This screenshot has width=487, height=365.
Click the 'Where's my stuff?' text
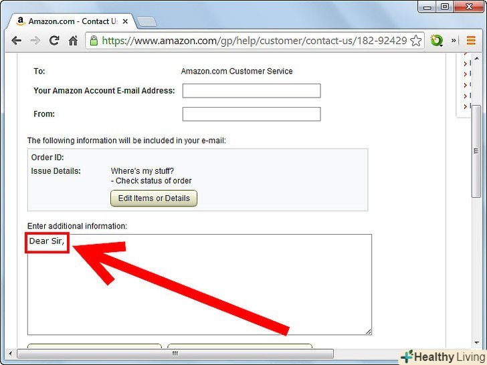(142, 171)
